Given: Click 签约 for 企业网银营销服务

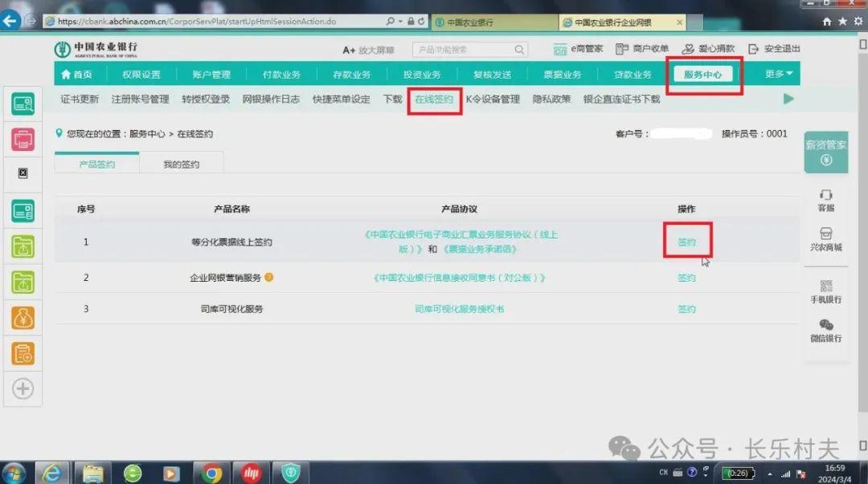Looking at the screenshot, I should click(x=686, y=278).
